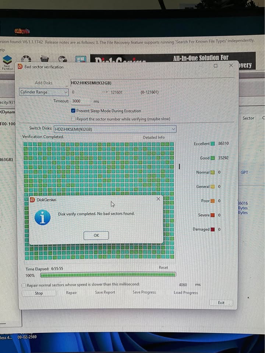Click the Bad sector verification title icon

tap(20, 67)
